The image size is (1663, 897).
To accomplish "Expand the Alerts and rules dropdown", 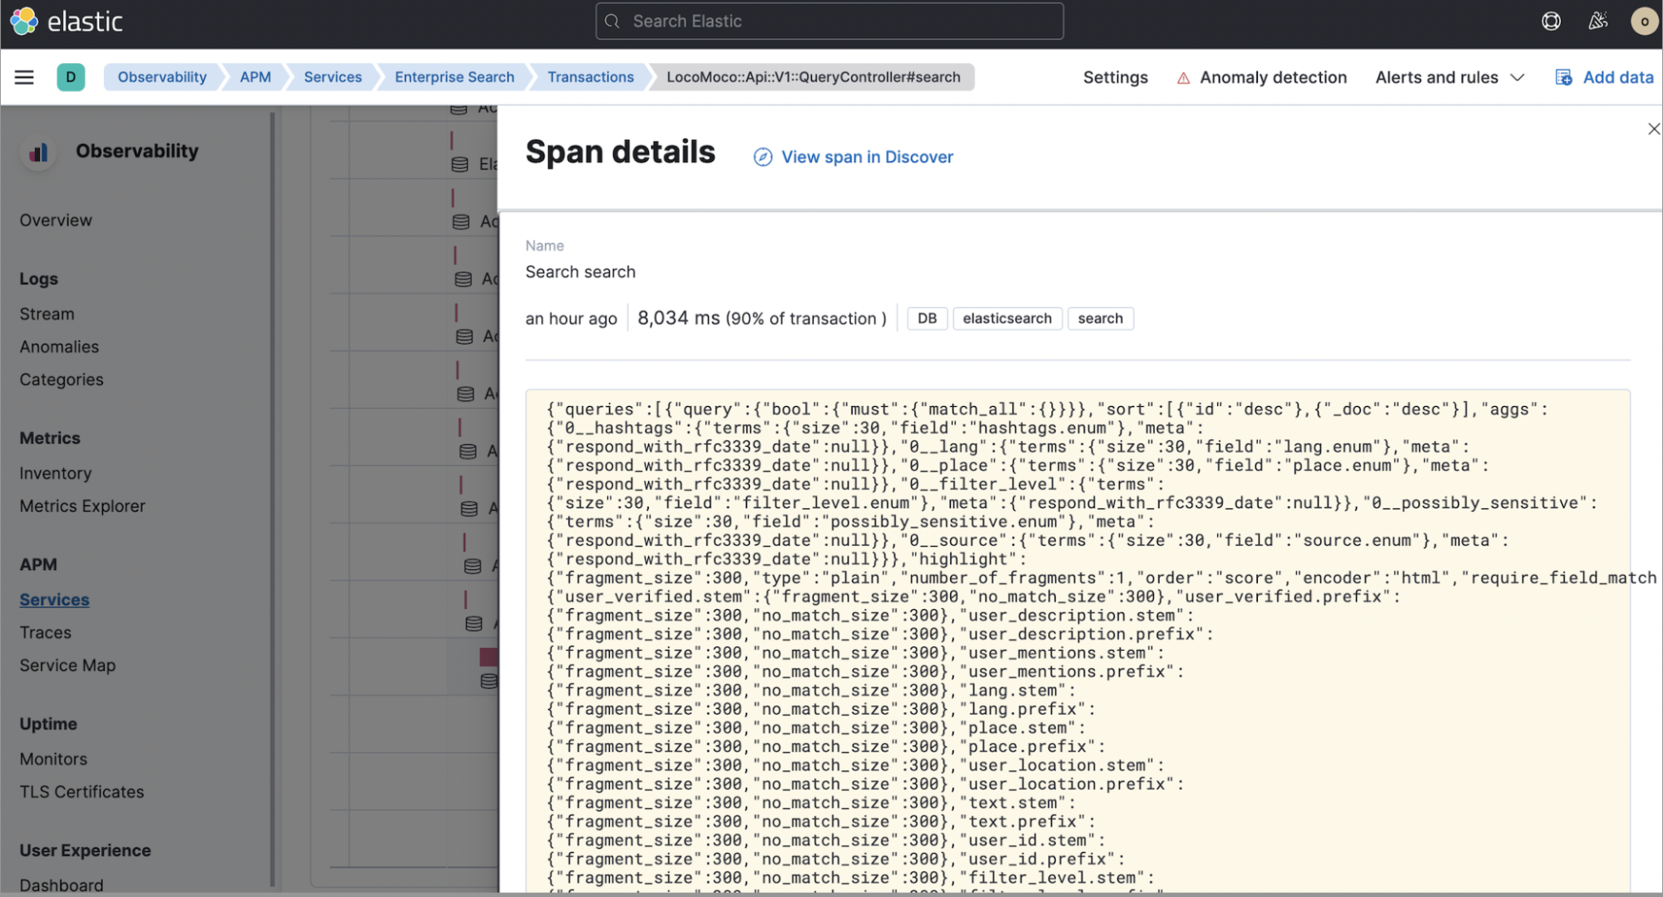I will [1450, 77].
